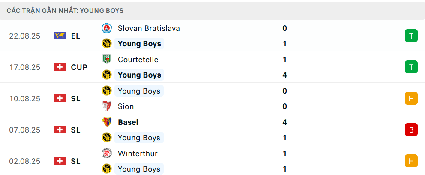The image size is (425, 175).
Task: Click the red B result badge
Action: click(x=411, y=130)
